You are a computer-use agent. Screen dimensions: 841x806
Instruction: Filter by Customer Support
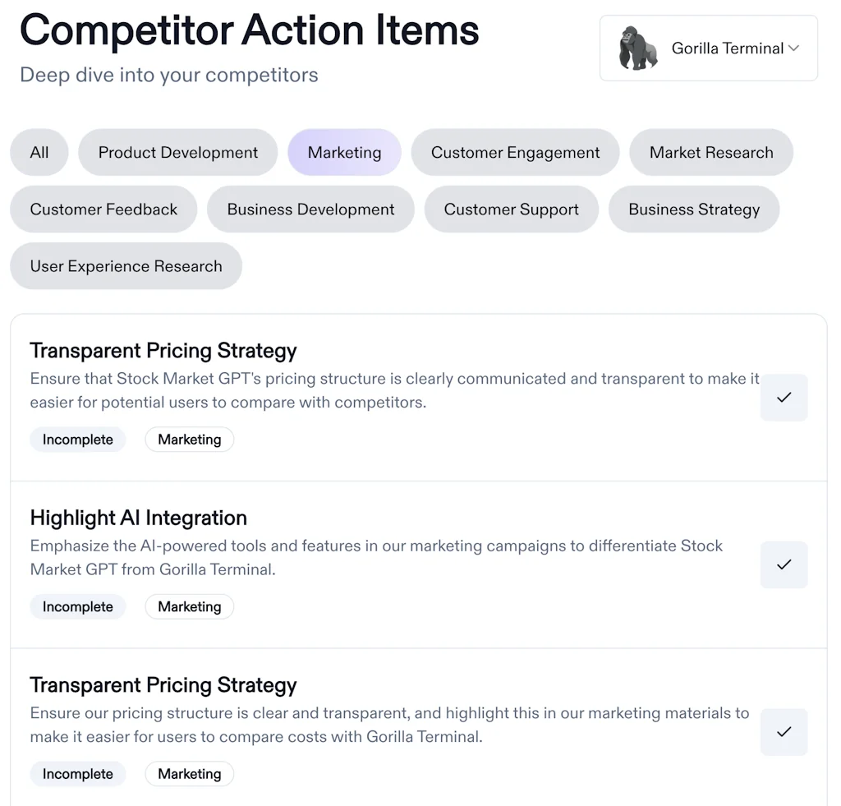[511, 210]
